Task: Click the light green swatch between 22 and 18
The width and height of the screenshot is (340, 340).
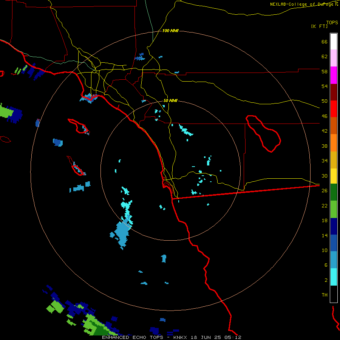Action: click(334, 209)
